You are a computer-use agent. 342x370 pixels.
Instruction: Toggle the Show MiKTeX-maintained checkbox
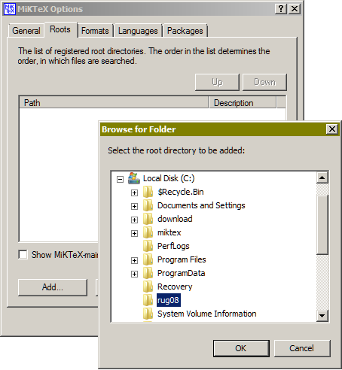pos(23,255)
